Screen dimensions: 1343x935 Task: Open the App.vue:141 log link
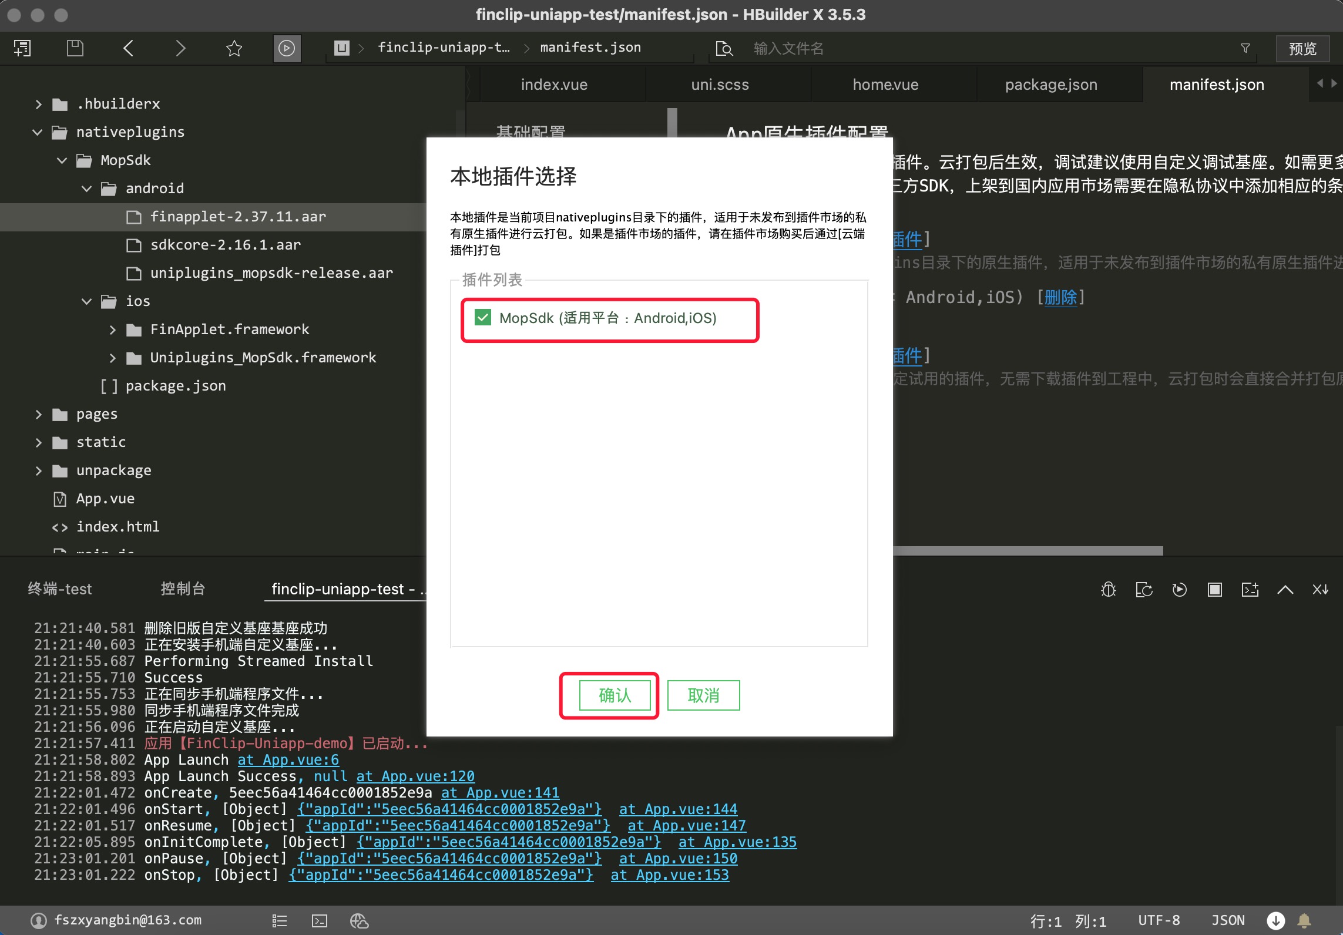pos(501,792)
